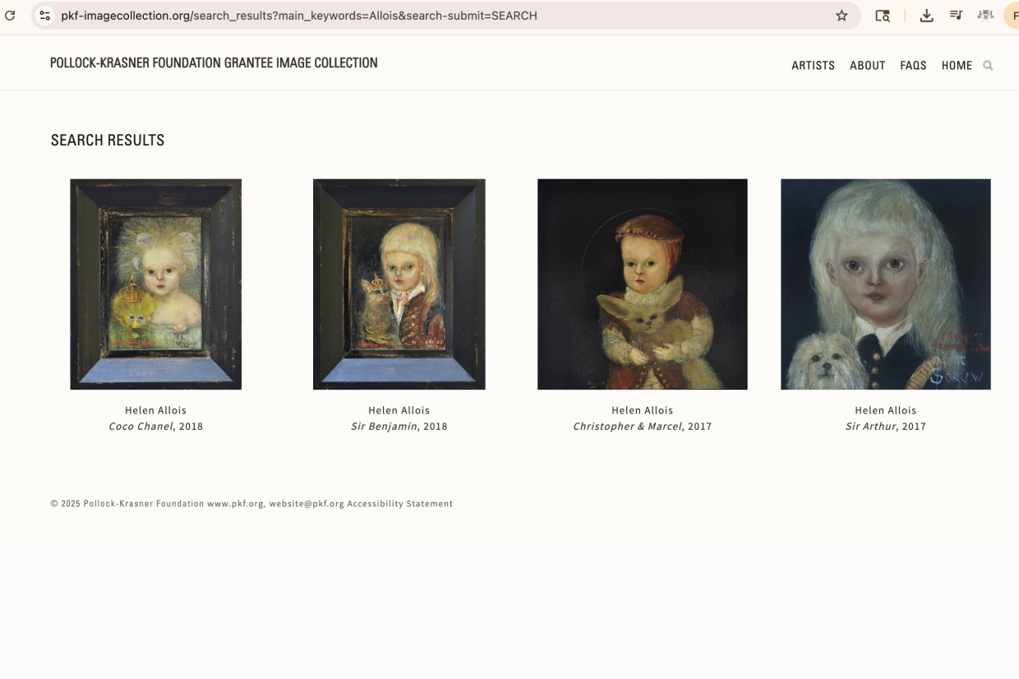
Task: Open the FAQS navigation link
Action: 913,66
